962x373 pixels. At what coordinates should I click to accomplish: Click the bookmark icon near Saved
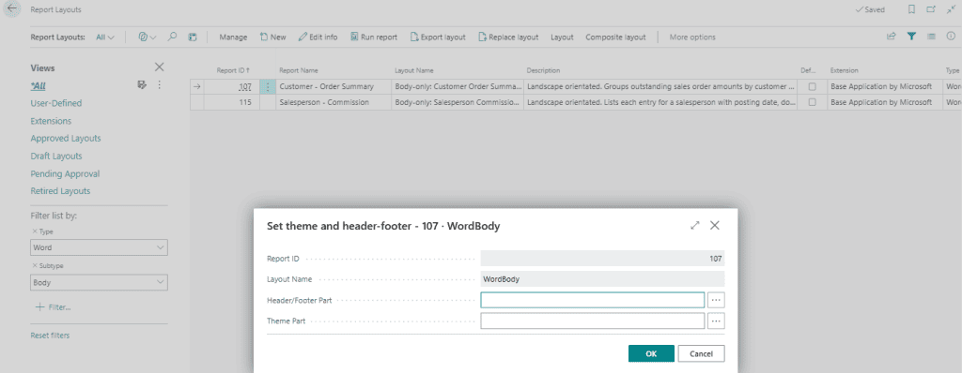[x=911, y=9]
